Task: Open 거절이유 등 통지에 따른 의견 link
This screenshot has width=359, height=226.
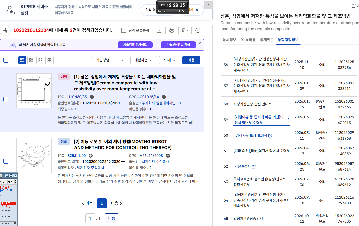Action: [262, 120]
